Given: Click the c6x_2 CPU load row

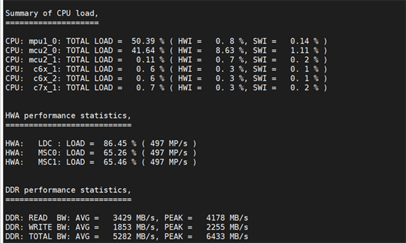Looking at the screenshot, I should point(166,78).
